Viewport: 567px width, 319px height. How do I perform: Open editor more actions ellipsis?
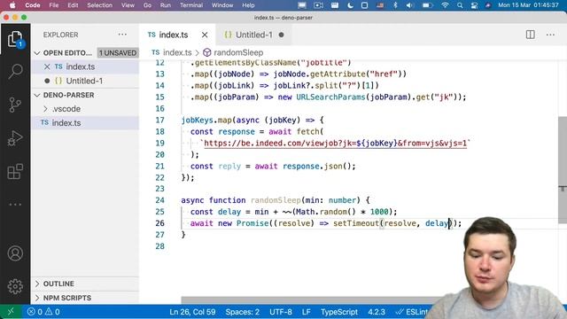click(550, 35)
